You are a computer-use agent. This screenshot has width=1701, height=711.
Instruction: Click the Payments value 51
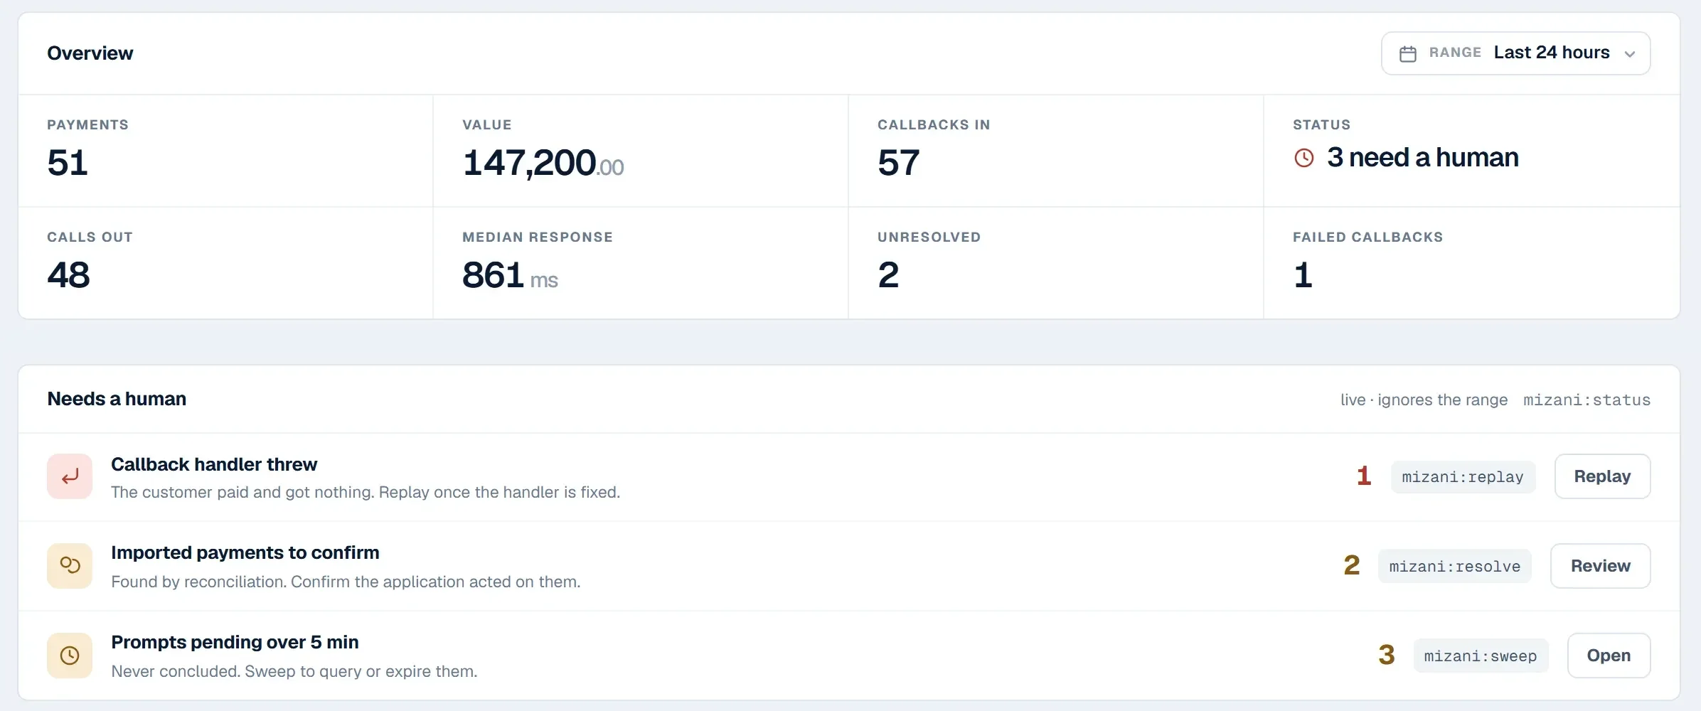[68, 163]
